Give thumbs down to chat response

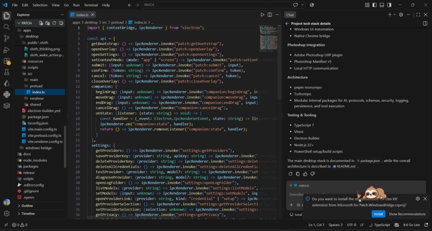pyautogui.click(x=312, y=174)
